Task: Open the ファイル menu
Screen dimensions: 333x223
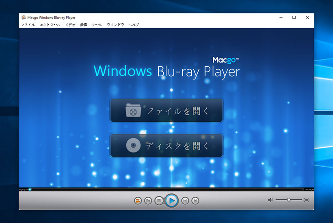Action: [28, 25]
